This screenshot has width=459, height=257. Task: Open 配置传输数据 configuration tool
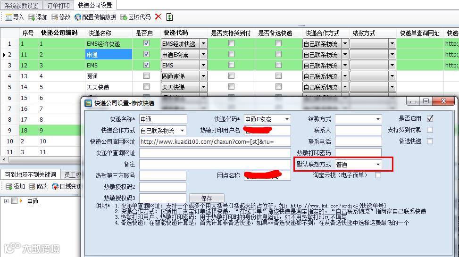pyautogui.click(x=95, y=17)
